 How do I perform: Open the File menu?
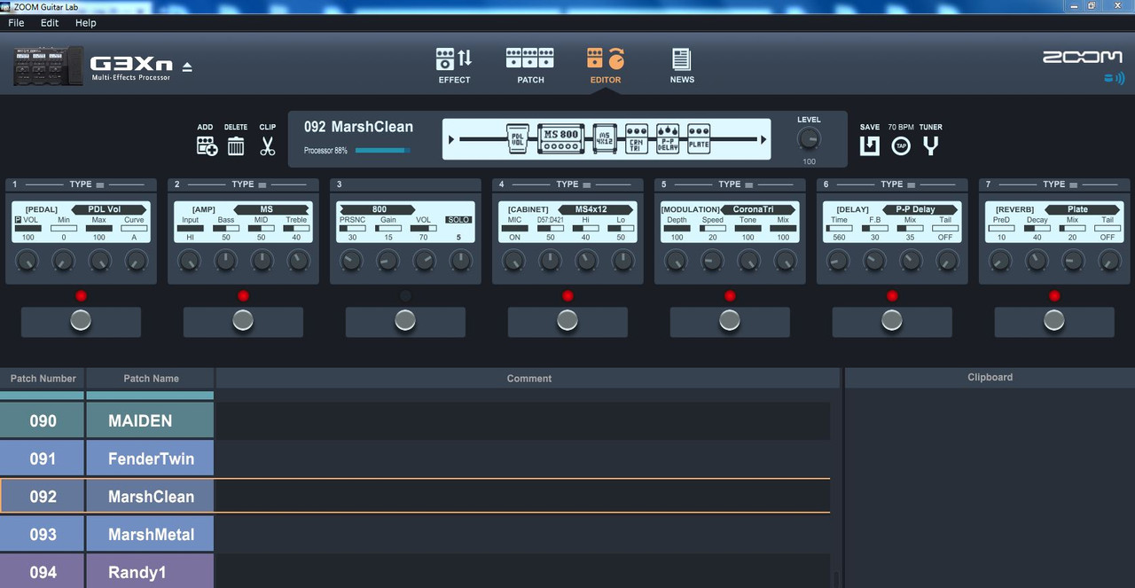16,23
